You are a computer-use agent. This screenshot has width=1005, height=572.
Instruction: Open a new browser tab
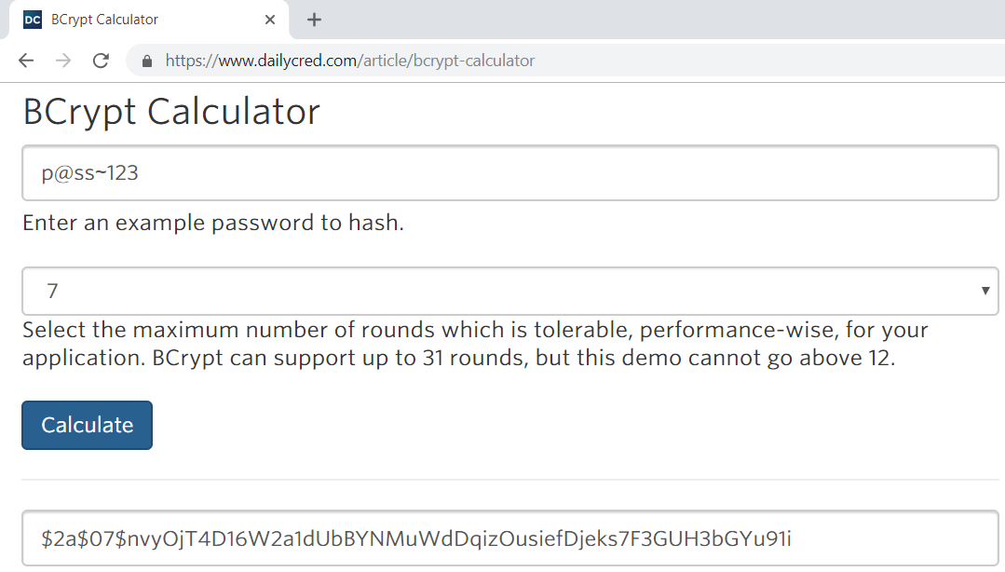[314, 20]
